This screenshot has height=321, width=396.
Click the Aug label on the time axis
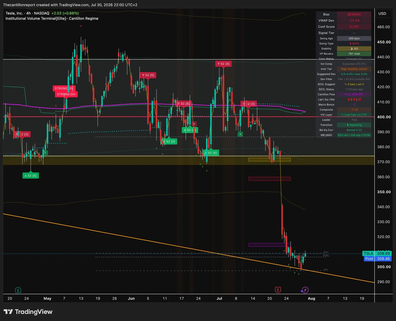312,299
